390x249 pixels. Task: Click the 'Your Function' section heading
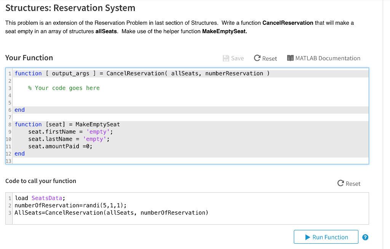(x=29, y=58)
